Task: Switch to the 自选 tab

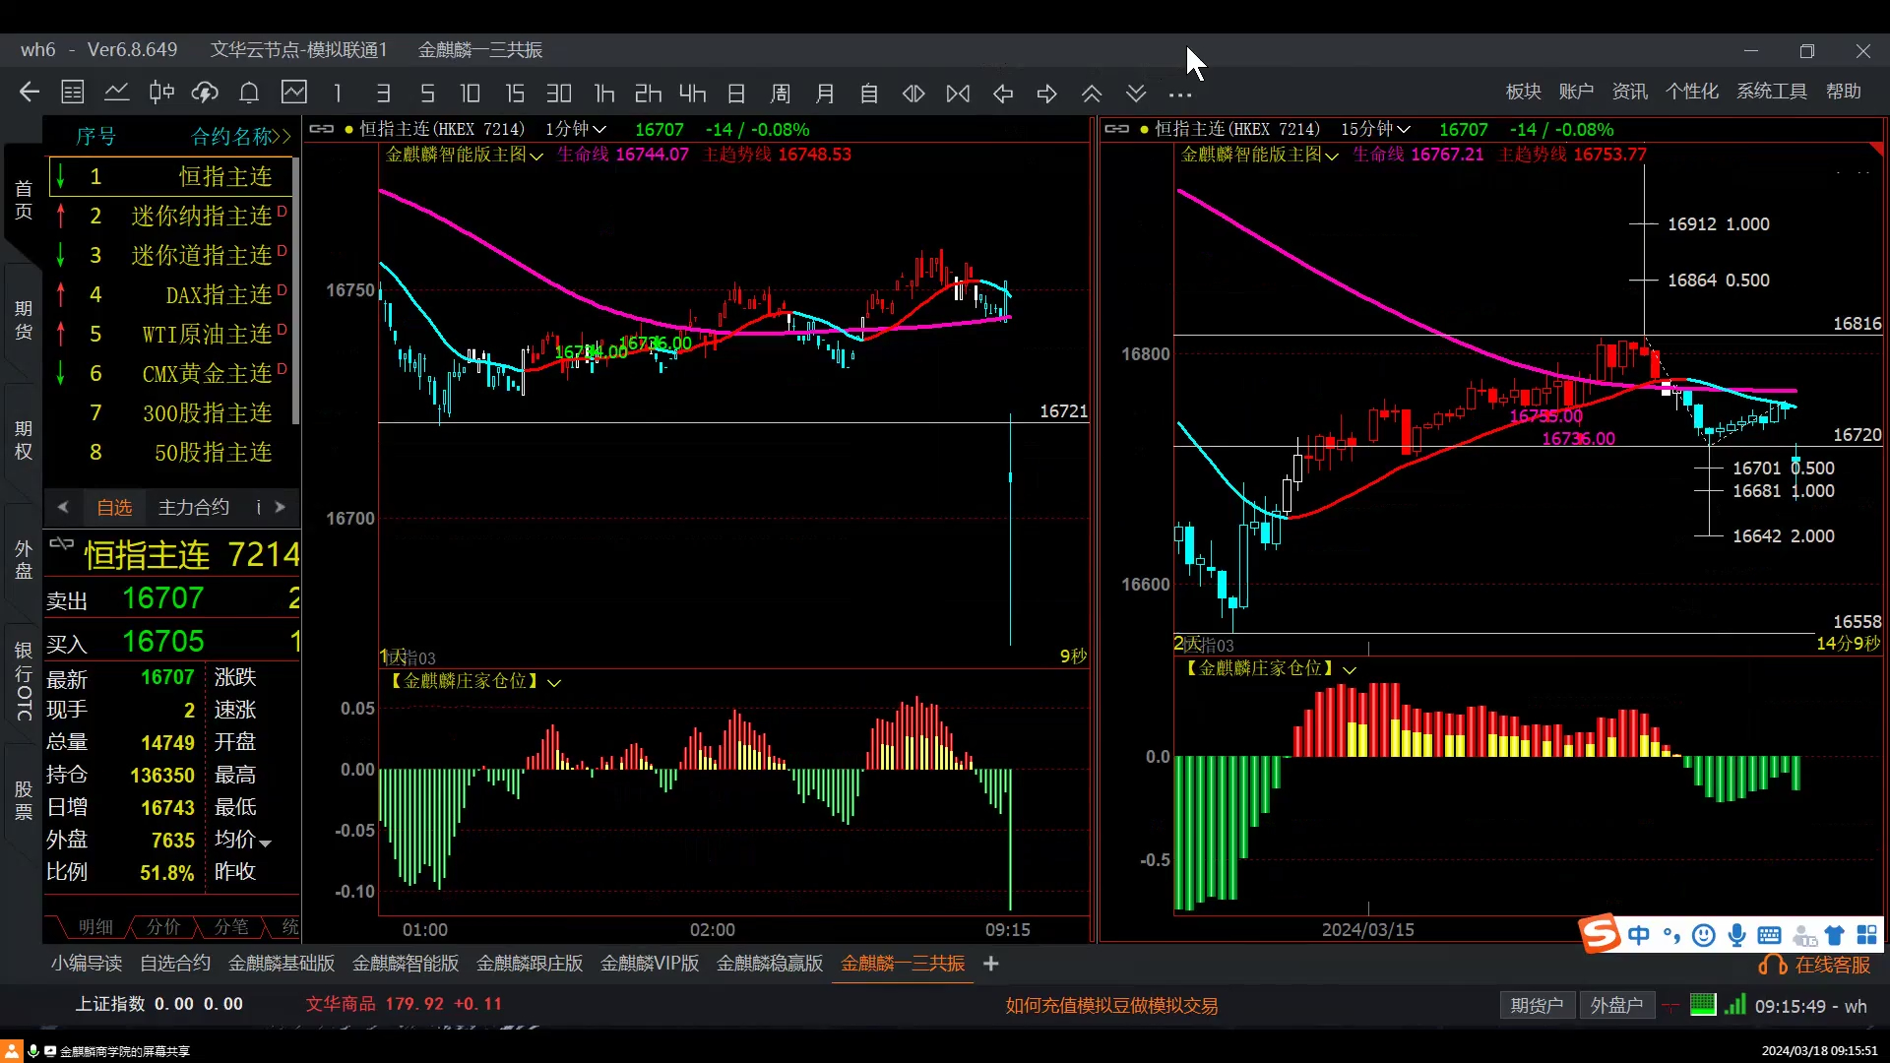Action: [114, 507]
